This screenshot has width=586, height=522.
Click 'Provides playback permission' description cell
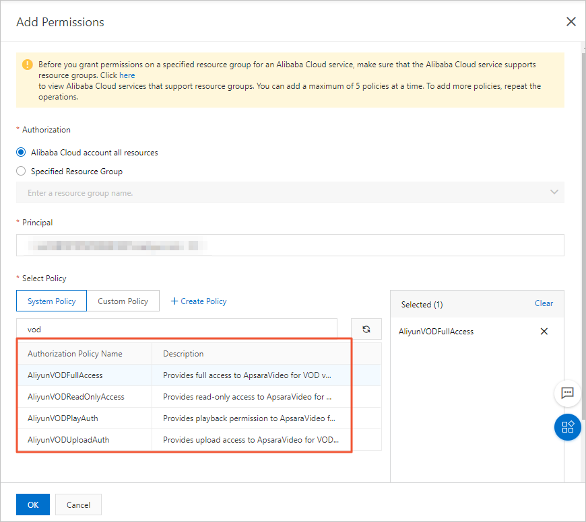click(x=249, y=418)
